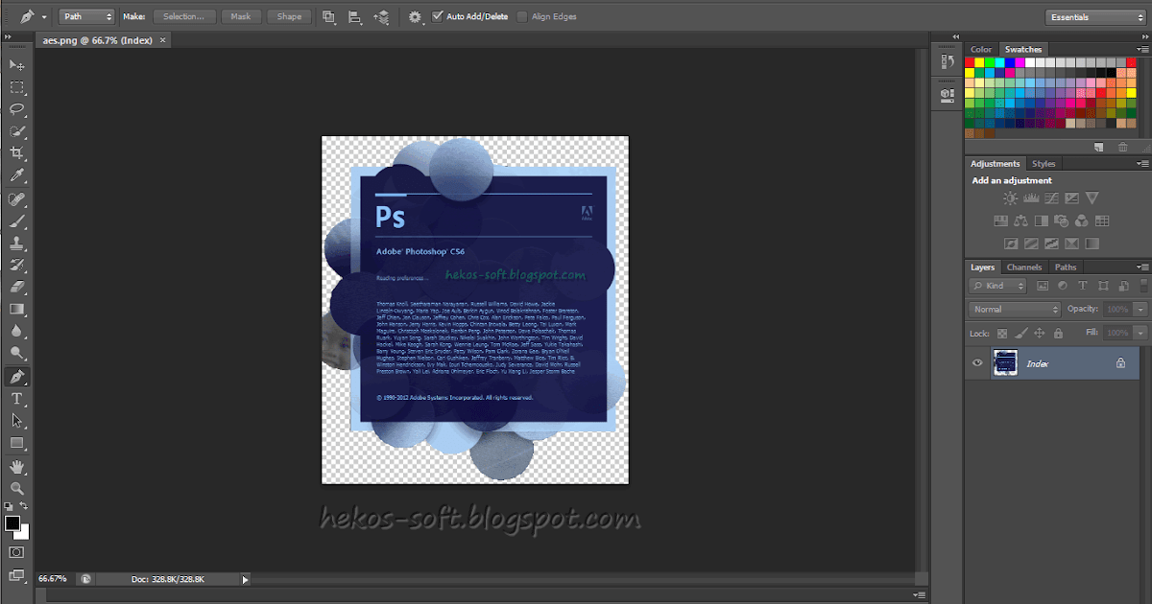The width and height of the screenshot is (1152, 604).
Task: Switch to the Swatches tab
Action: (1023, 49)
